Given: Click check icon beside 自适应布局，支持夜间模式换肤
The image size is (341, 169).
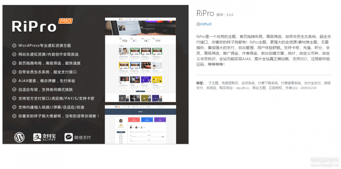Looking at the screenshot, I should (14, 90).
